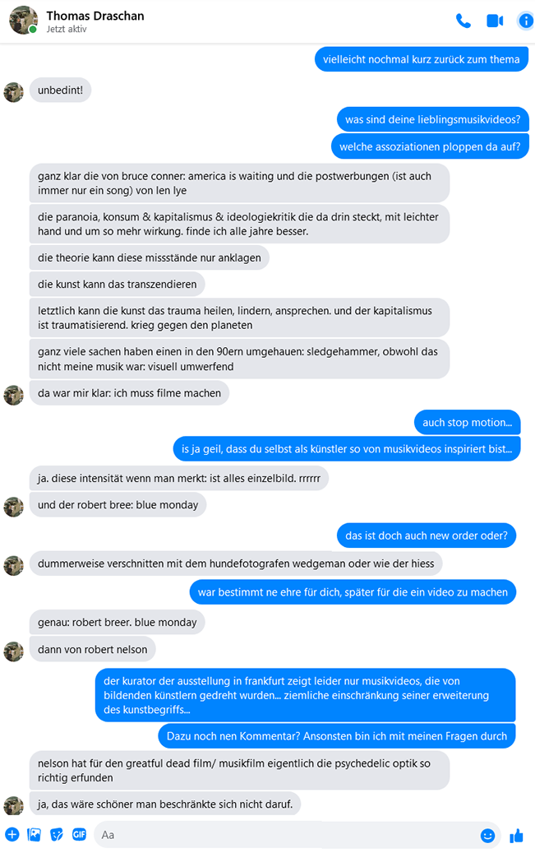Open the GIF picker
Screen dimensions: 535x853
[80, 835]
